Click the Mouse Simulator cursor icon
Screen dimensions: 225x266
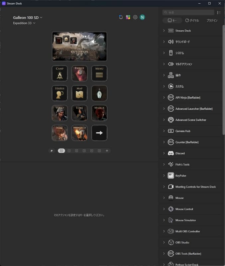(171, 220)
